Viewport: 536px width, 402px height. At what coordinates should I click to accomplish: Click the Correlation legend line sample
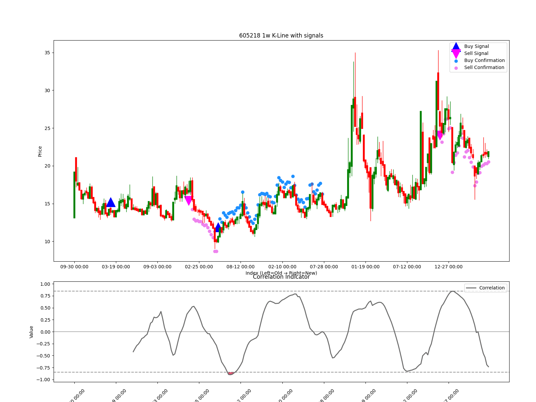click(x=471, y=288)
